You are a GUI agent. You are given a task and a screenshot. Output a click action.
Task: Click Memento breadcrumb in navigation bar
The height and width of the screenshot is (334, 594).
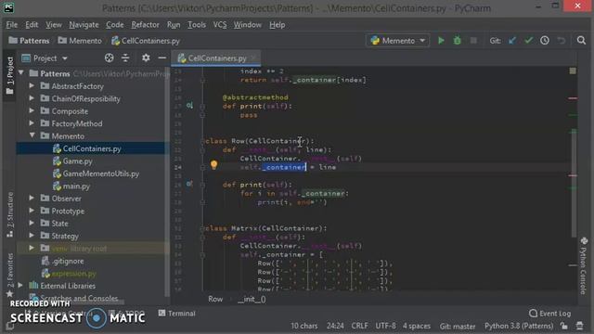(x=80, y=41)
